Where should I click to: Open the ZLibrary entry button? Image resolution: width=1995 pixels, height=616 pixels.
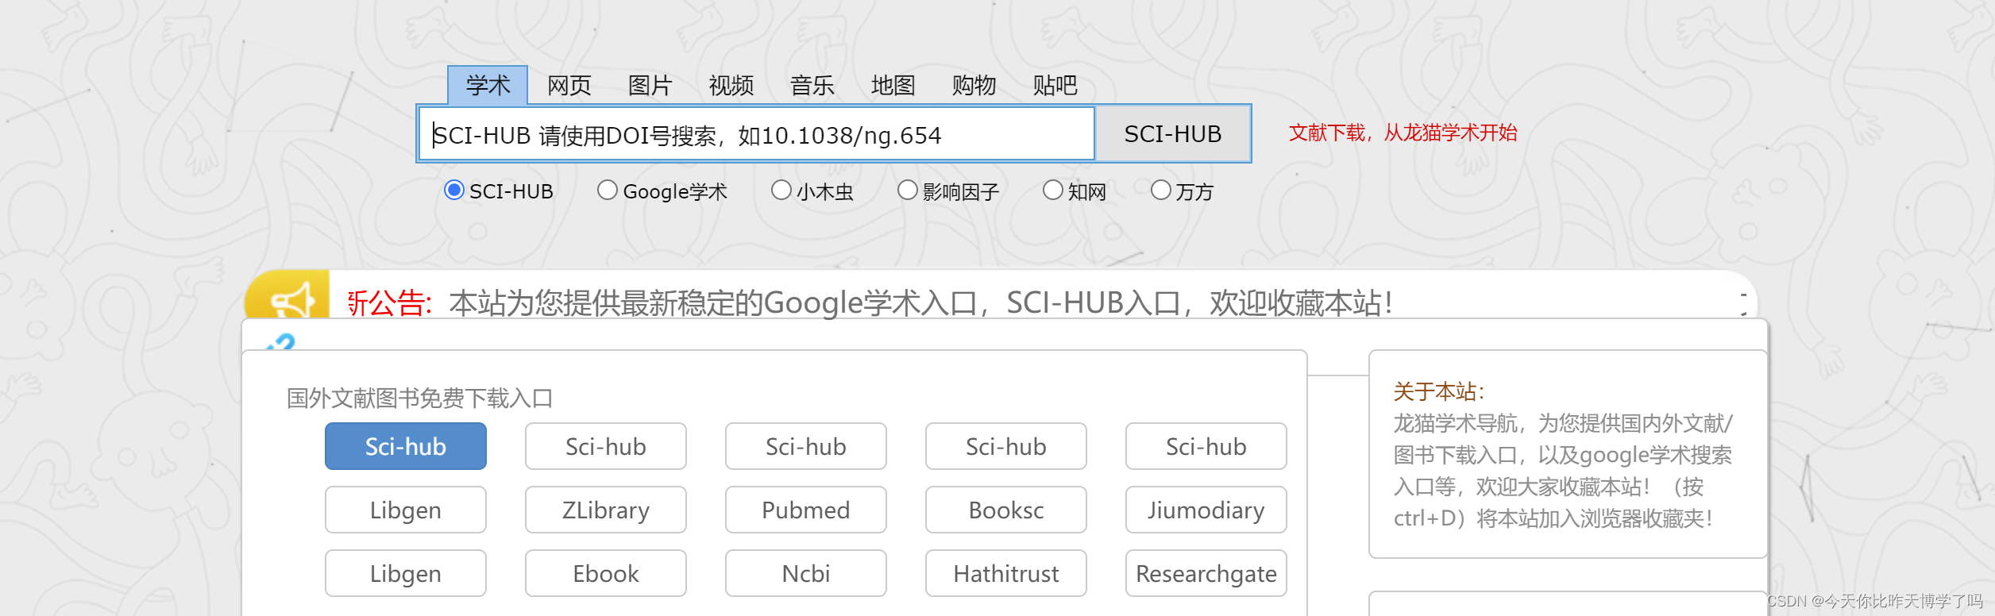606,510
